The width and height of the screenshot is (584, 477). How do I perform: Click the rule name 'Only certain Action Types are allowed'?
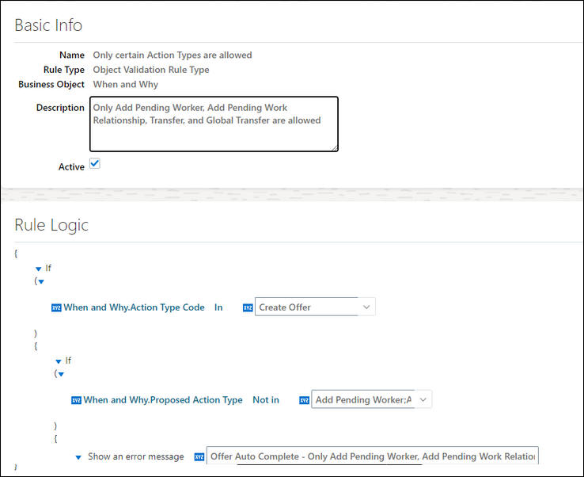click(x=173, y=55)
